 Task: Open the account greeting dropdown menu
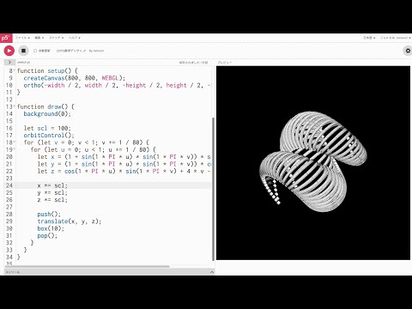coord(395,38)
